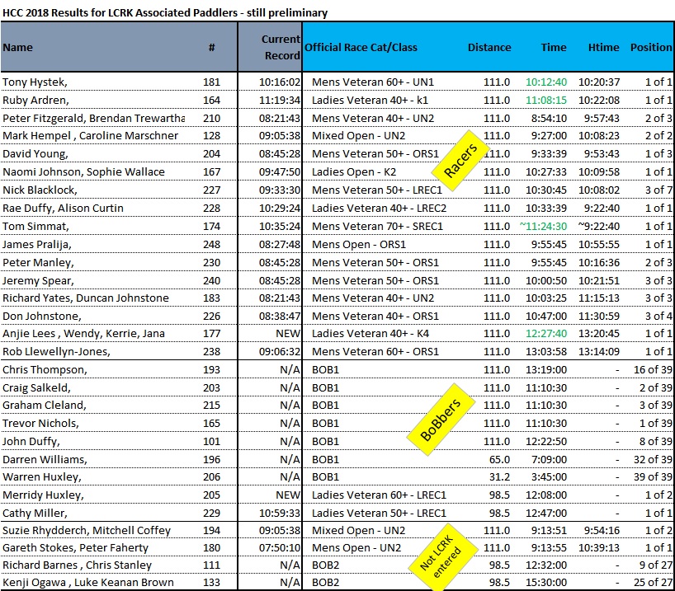Screen dimensions: 675x591
Task: Select 'Ladies Veteran 40+ - K4' cell
Action: click(x=371, y=333)
